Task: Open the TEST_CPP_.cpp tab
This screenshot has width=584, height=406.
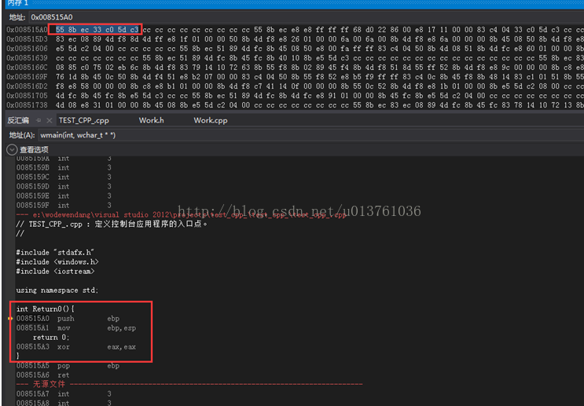Action: (x=84, y=121)
